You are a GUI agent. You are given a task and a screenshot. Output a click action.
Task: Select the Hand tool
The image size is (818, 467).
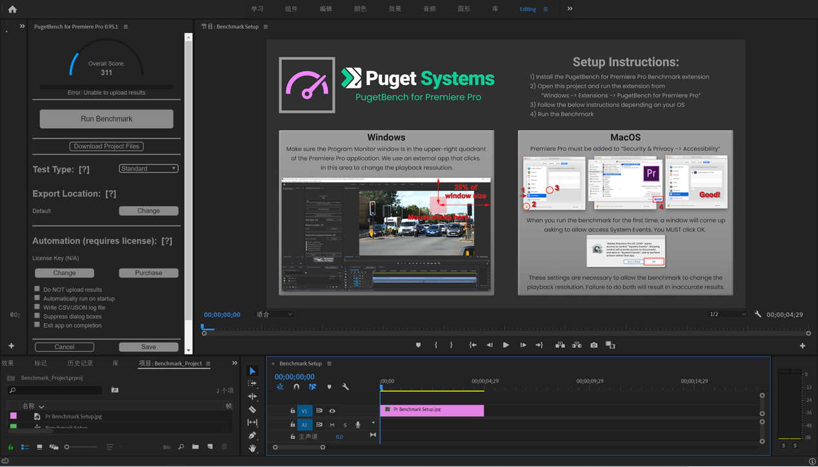pyautogui.click(x=252, y=448)
